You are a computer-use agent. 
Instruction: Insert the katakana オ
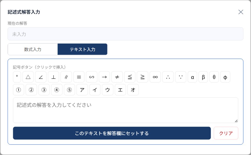(133, 90)
